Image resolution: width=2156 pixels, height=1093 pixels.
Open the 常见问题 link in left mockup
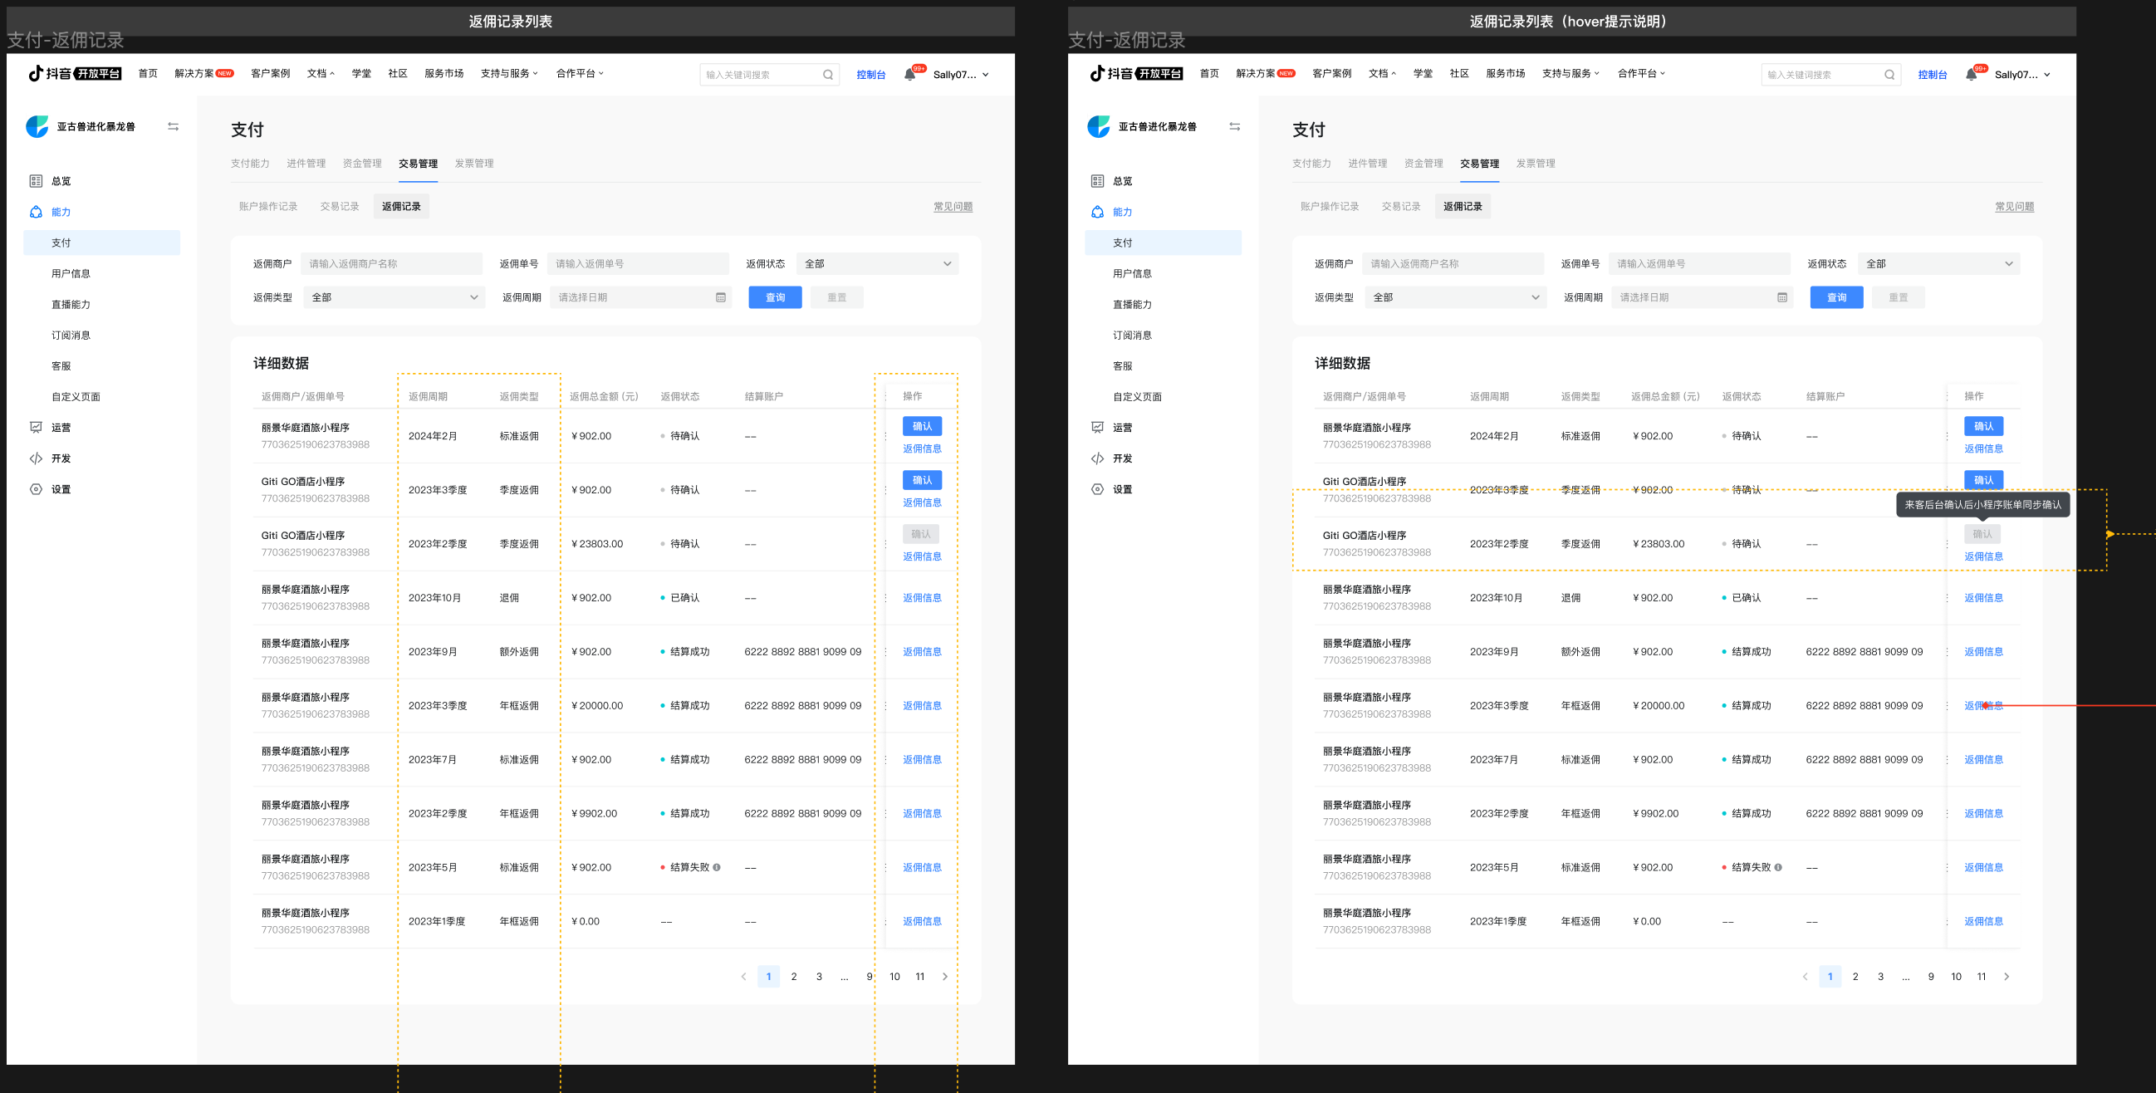(x=953, y=207)
